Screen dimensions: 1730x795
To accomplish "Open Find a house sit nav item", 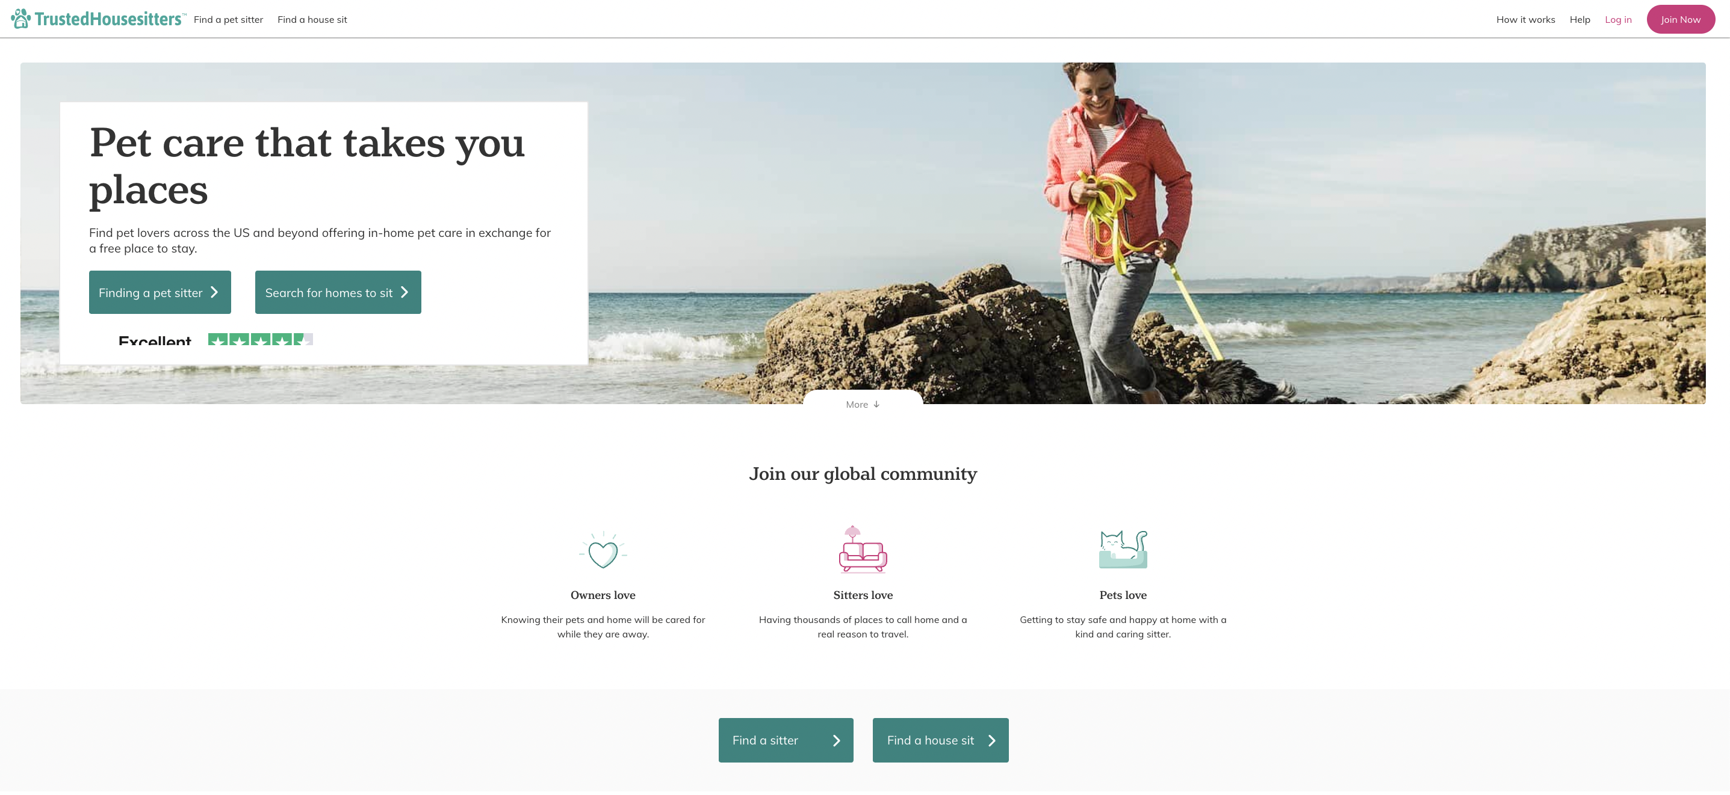I will coord(312,19).
